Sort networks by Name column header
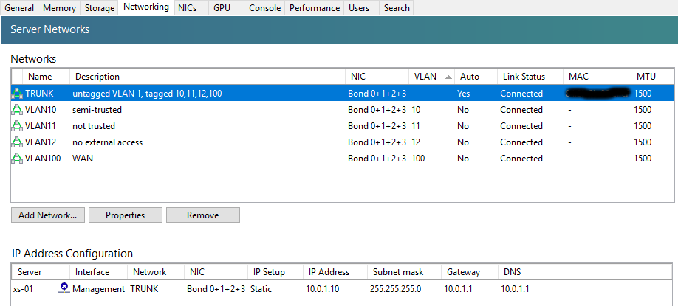678x306 pixels. click(x=40, y=77)
